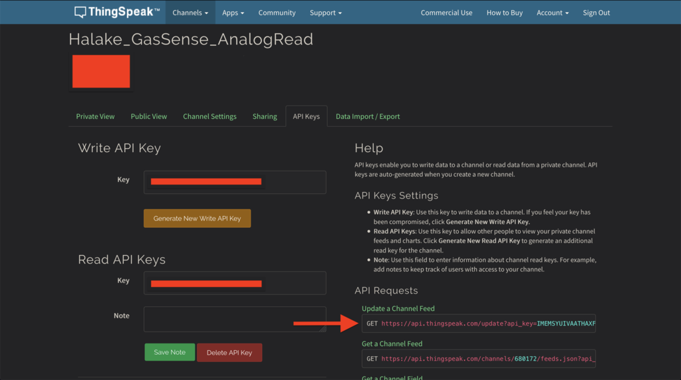The width and height of the screenshot is (681, 380).
Task: Open the Channel Settings tab
Action: [x=209, y=116]
